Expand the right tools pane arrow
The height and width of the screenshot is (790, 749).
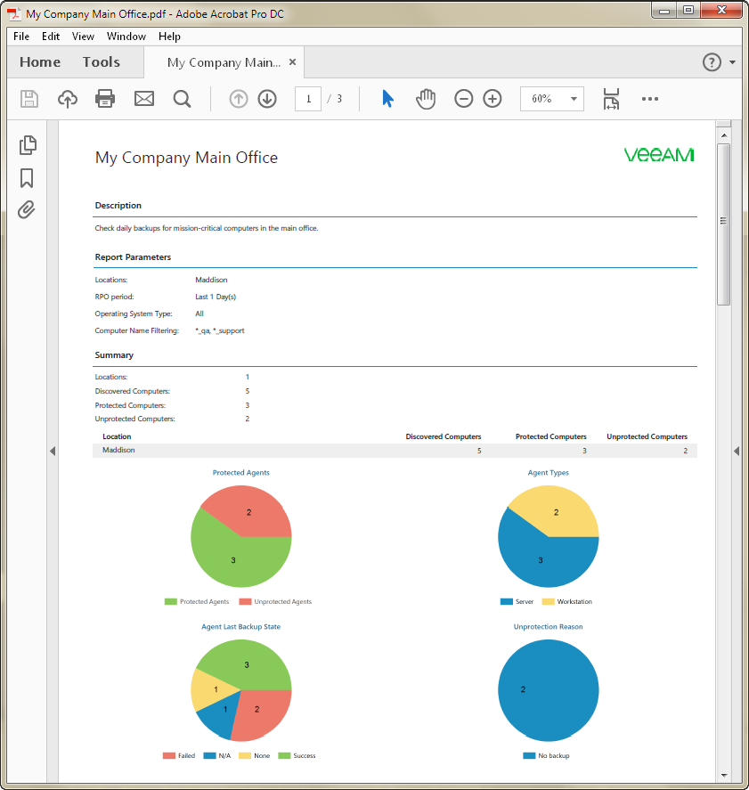tap(737, 451)
